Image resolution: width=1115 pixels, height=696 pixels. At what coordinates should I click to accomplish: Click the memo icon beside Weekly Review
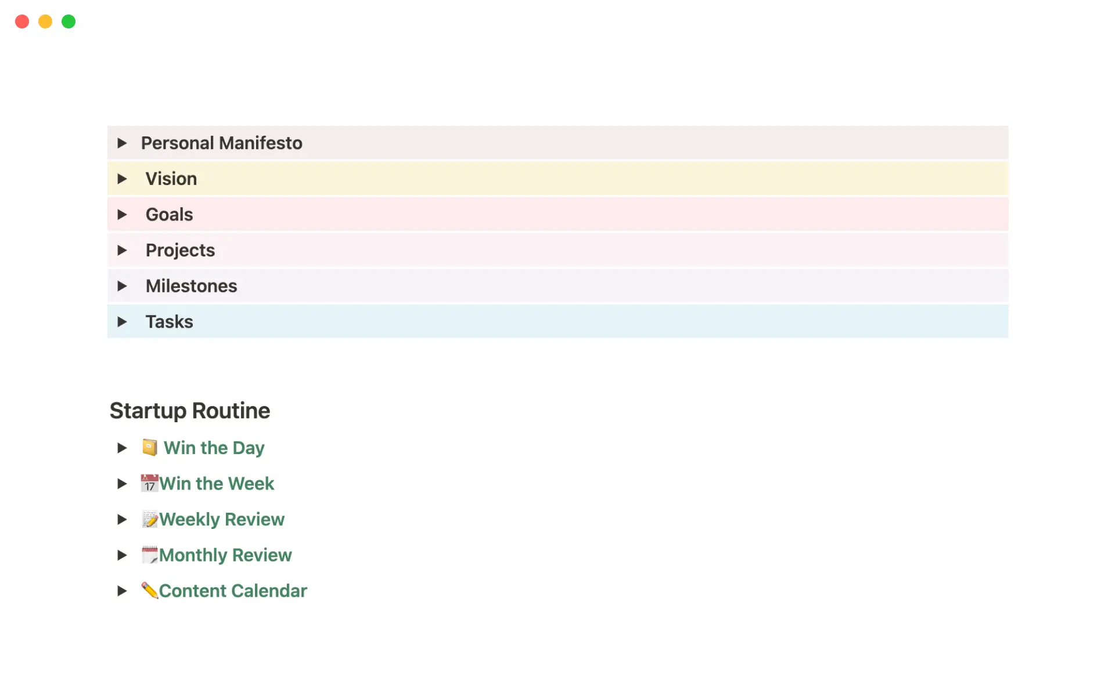pyautogui.click(x=150, y=519)
